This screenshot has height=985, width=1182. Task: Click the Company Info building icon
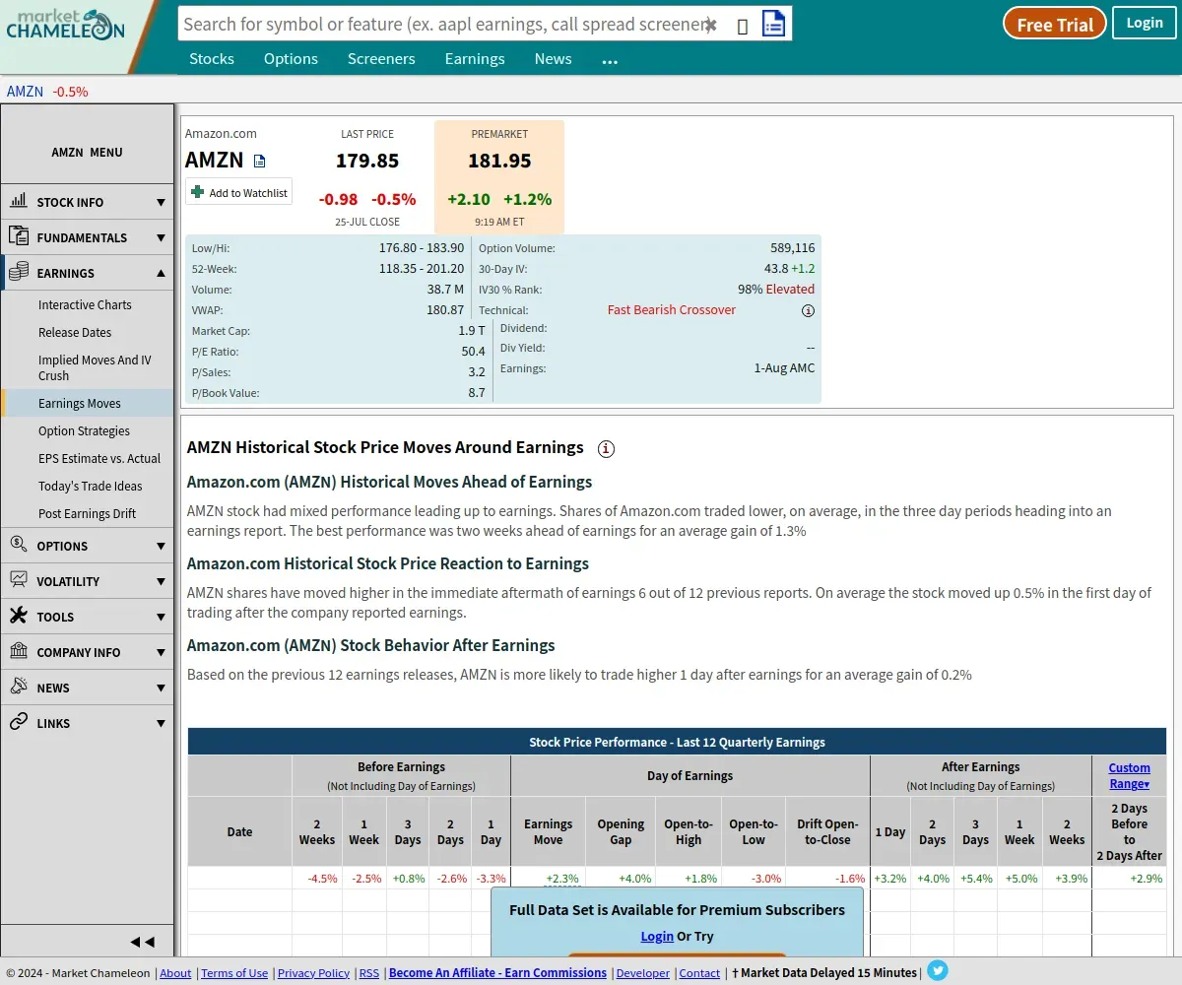pyautogui.click(x=19, y=651)
